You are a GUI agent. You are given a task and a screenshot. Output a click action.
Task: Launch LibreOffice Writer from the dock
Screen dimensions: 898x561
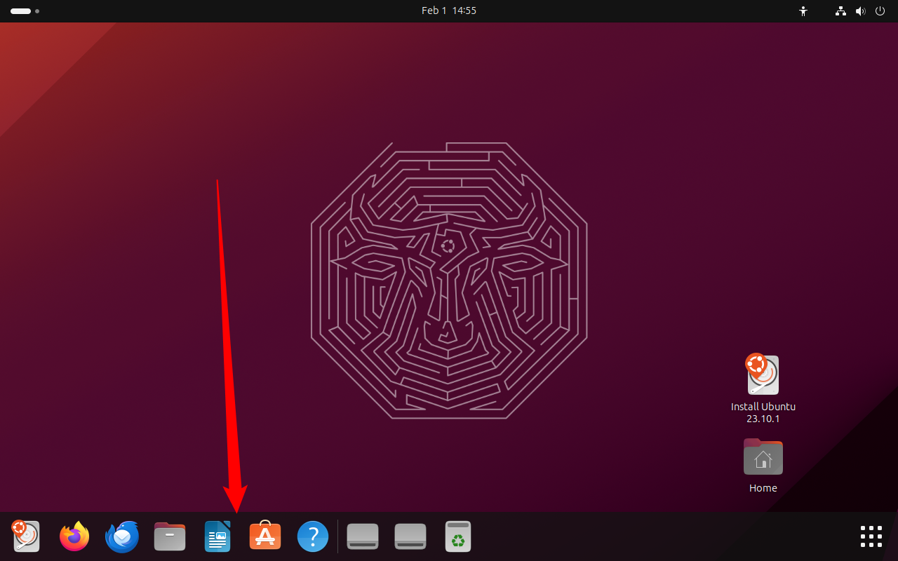tap(217, 537)
